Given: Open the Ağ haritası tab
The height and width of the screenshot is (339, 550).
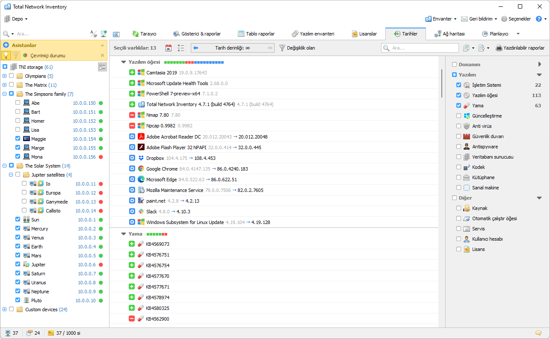Looking at the screenshot, I should click(x=449, y=34).
